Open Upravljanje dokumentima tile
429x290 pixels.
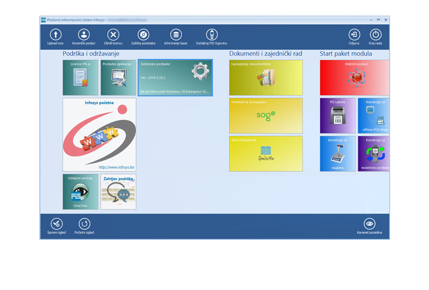(x=266, y=78)
